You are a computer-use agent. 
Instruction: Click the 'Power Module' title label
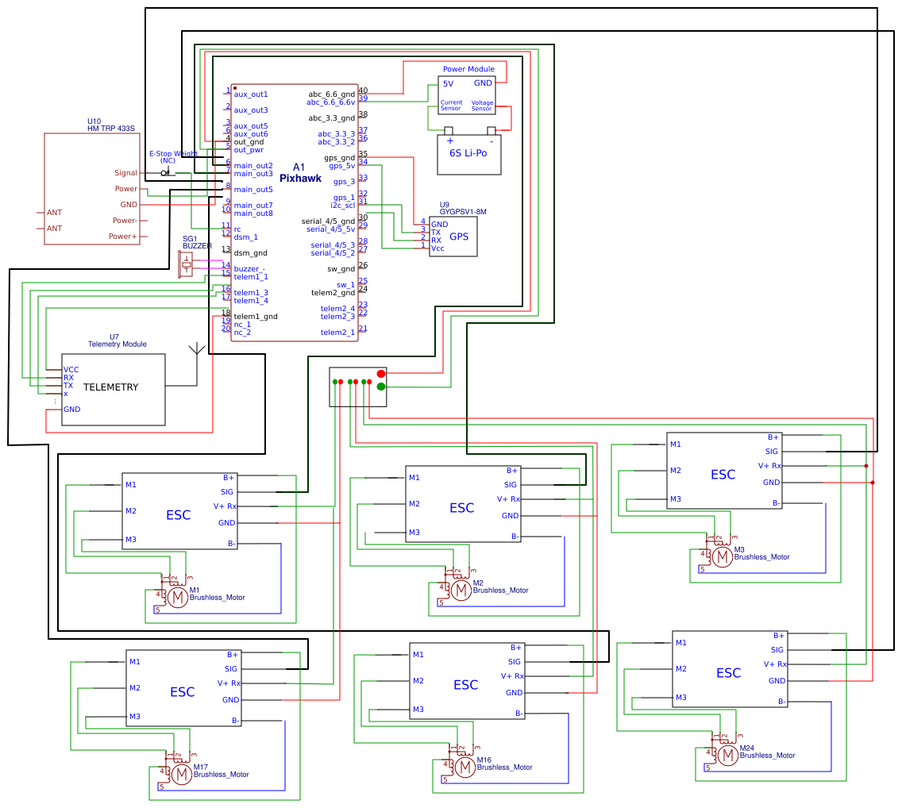click(468, 69)
